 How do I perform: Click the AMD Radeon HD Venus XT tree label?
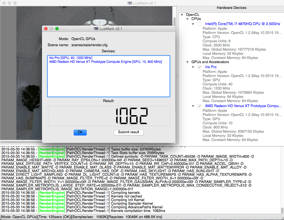pyautogui.click(x=243, y=106)
